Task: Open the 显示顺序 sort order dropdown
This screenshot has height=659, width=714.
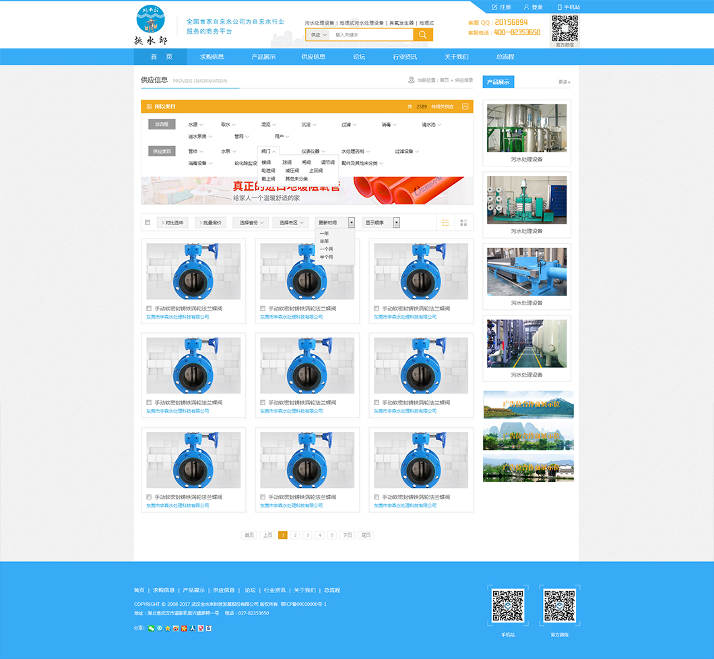Action: pos(381,223)
